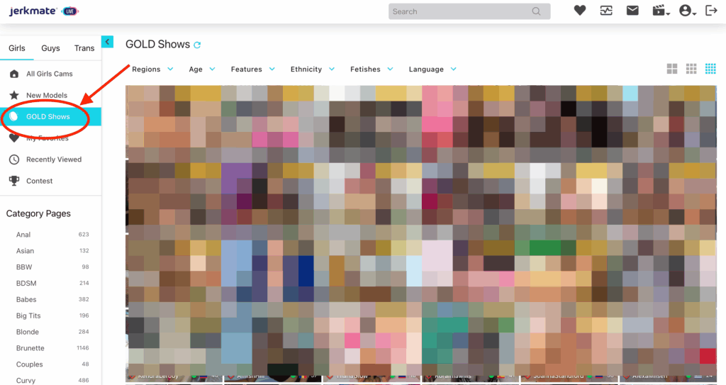
Task: Click the envelope messages icon
Action: [632, 11]
